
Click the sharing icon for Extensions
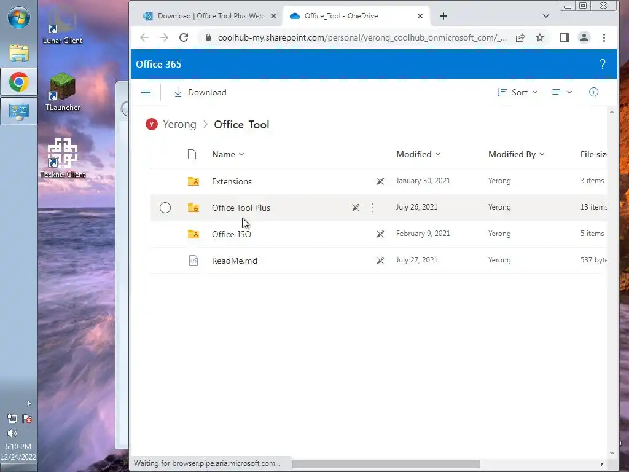pos(380,181)
